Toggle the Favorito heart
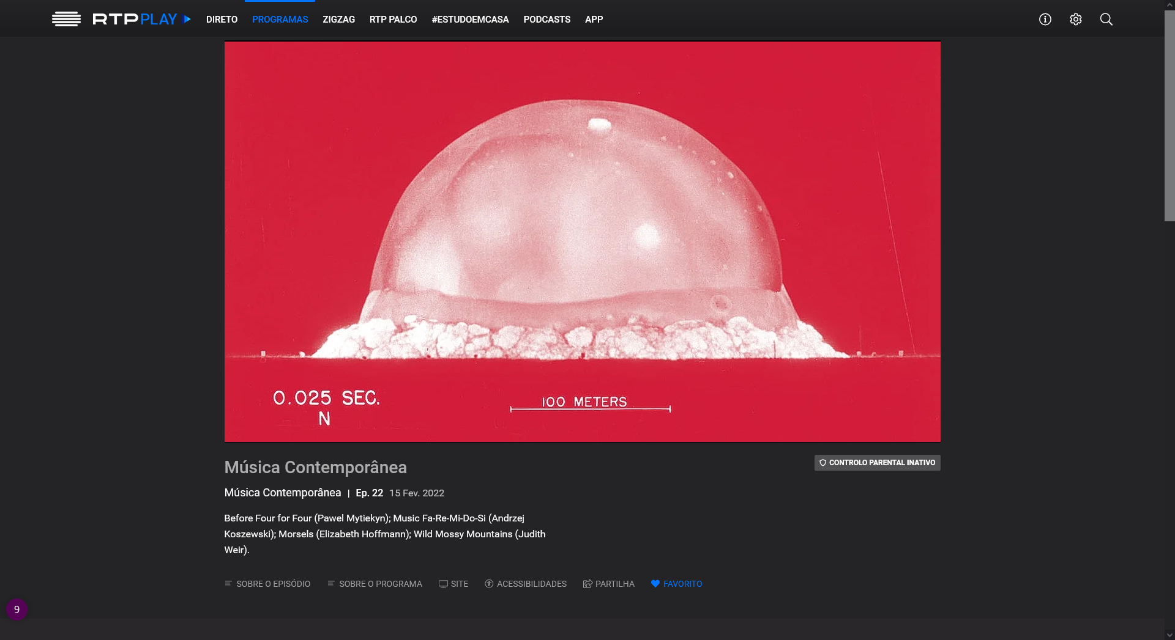1175x640 pixels. coord(676,584)
